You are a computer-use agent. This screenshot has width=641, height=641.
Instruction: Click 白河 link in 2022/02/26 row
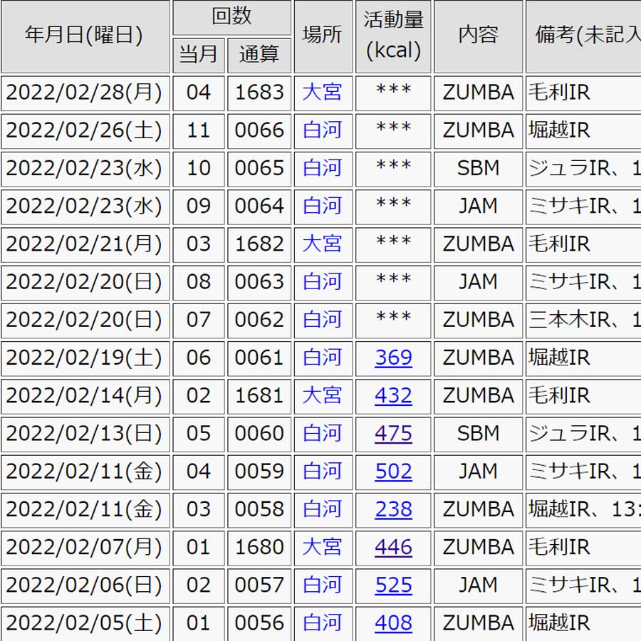click(x=322, y=130)
